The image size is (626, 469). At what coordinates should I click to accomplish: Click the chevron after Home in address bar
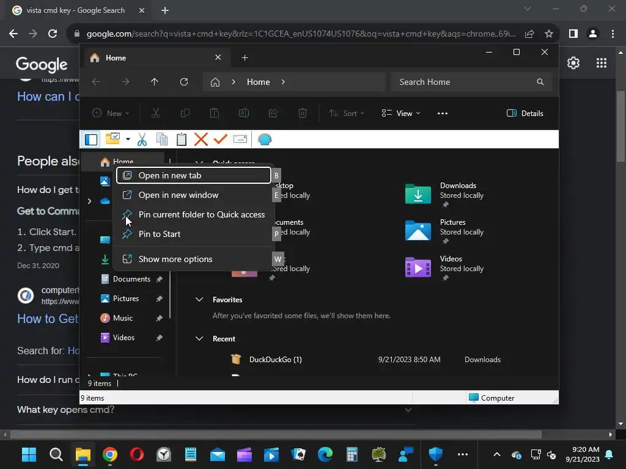coord(283,82)
